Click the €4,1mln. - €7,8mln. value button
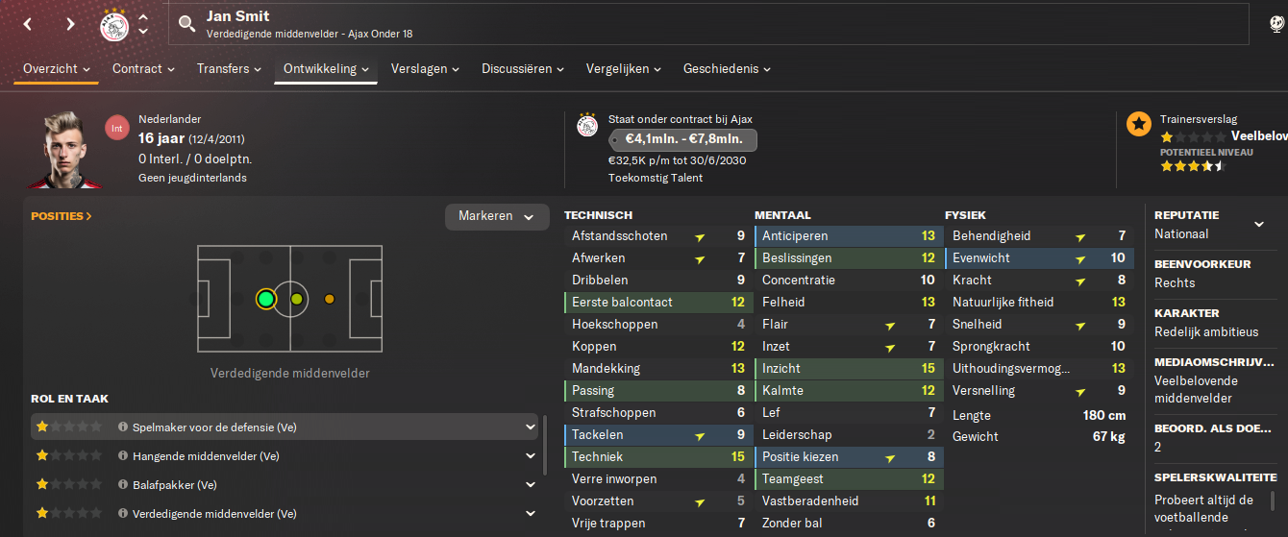The width and height of the screenshot is (1288, 537). pyautogui.click(x=683, y=140)
